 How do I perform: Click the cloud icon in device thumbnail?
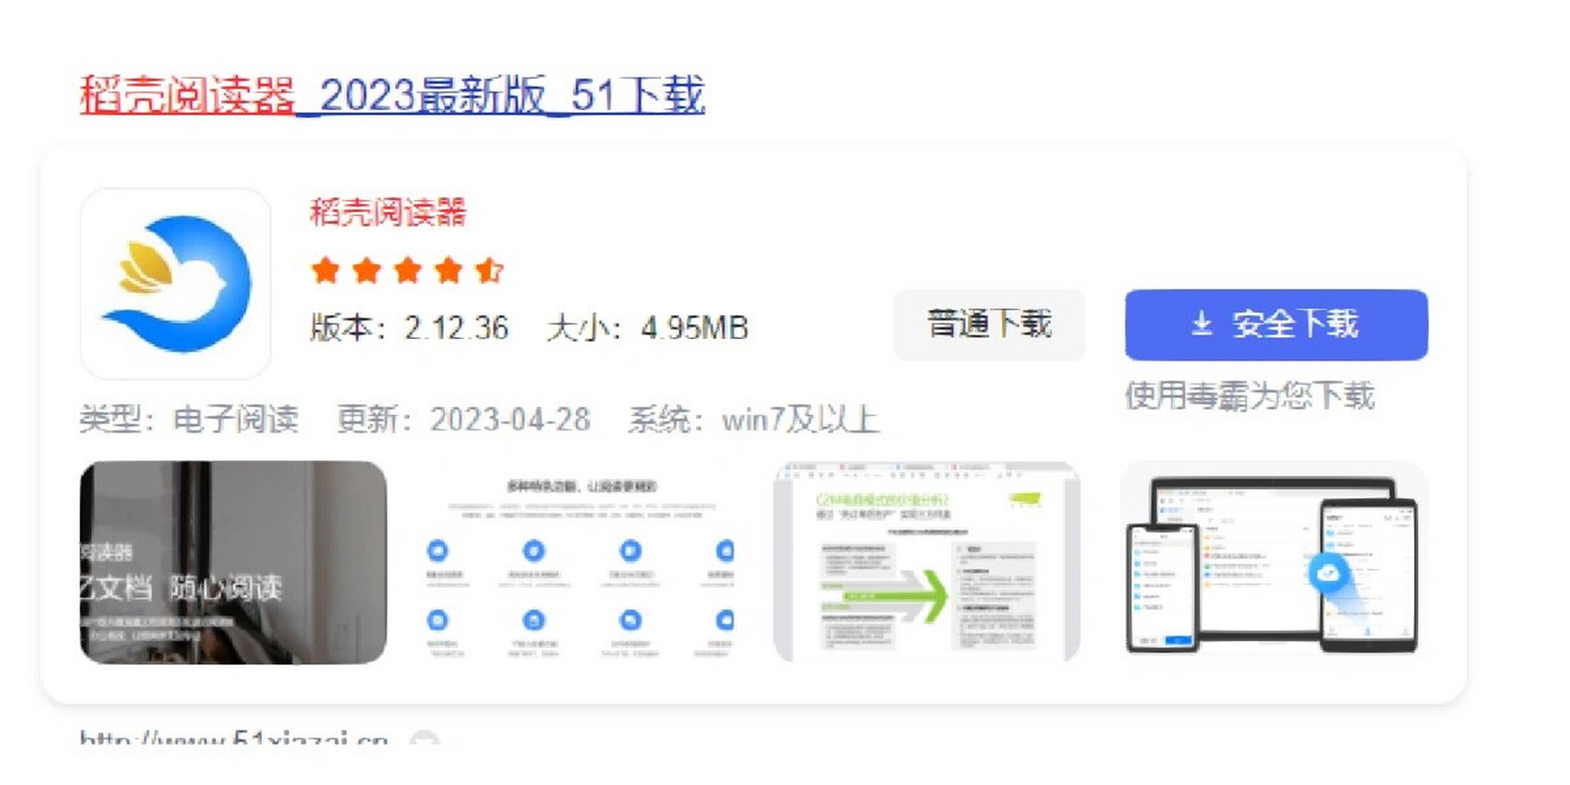(x=1328, y=574)
